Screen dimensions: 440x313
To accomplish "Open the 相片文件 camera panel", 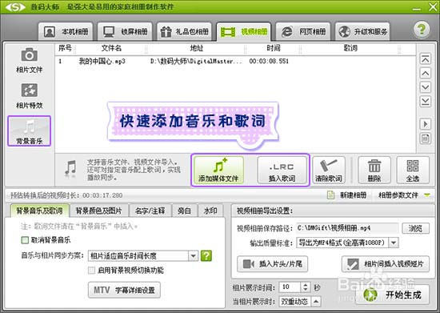I will point(29,60).
